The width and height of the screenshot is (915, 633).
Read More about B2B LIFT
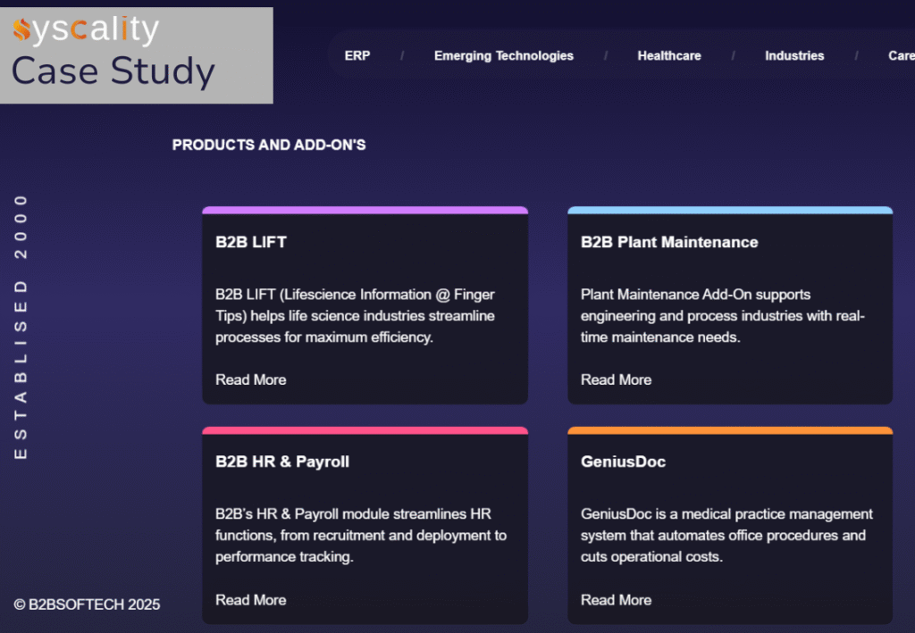[250, 379]
